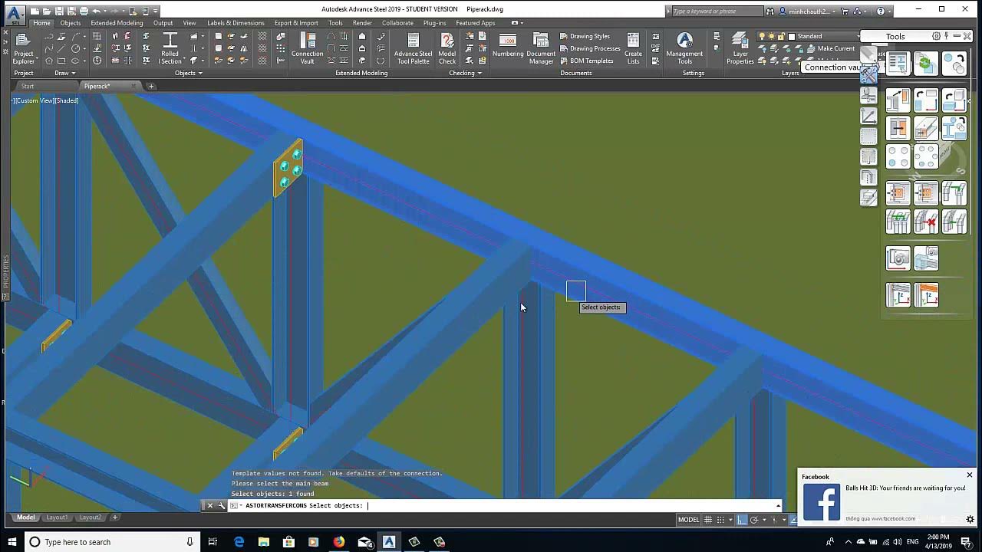Viewport: 982px width, 552px height.
Task: Open the Help question mark icon
Action: [x=880, y=11]
